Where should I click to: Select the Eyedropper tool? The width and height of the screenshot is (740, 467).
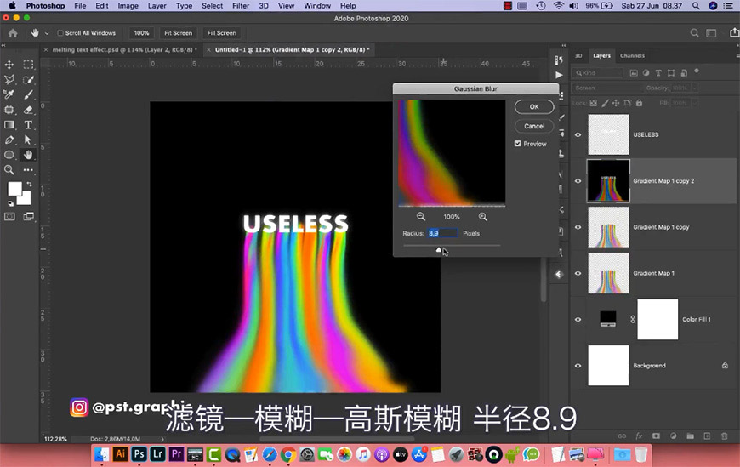9,95
